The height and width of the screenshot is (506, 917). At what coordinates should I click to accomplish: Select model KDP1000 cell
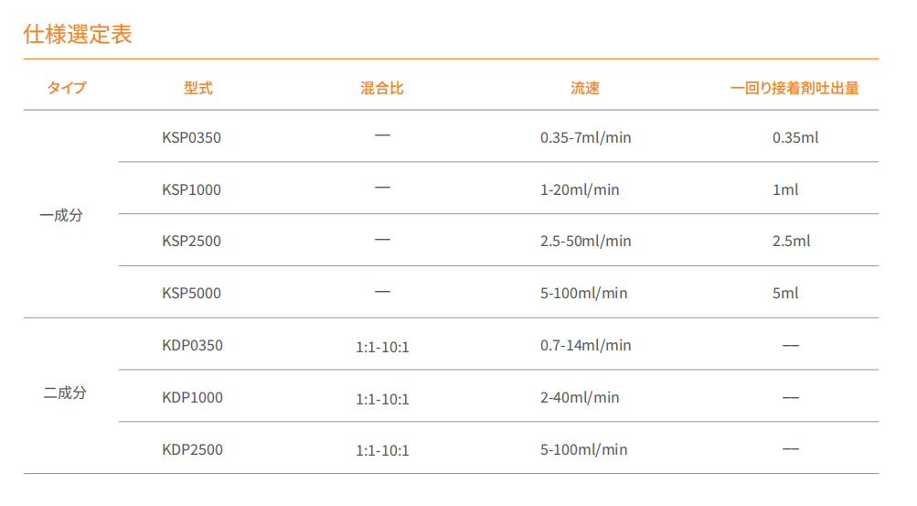point(192,397)
